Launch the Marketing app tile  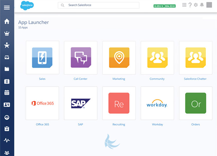119,58
